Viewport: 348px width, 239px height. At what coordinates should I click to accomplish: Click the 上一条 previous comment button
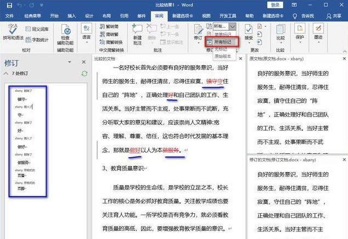point(170,26)
